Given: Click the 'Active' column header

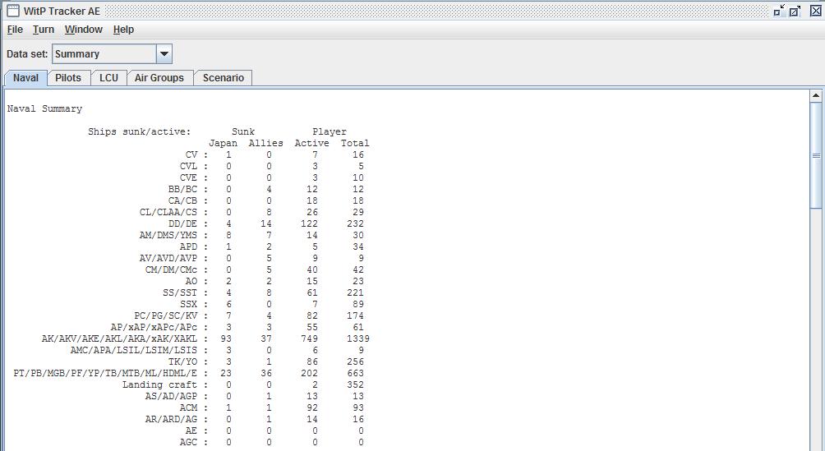Looking at the screenshot, I should tap(312, 143).
